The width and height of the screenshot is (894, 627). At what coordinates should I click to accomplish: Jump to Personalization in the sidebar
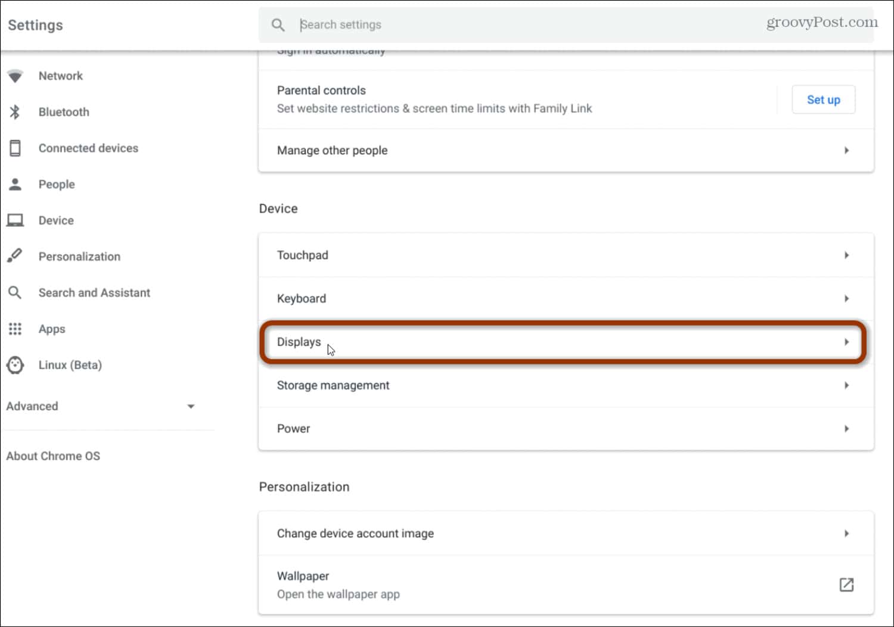point(79,256)
